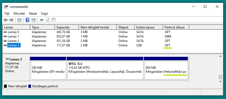Toggle the action pane toolbar icon
Screen dimensions: 226x99
[33, 20]
